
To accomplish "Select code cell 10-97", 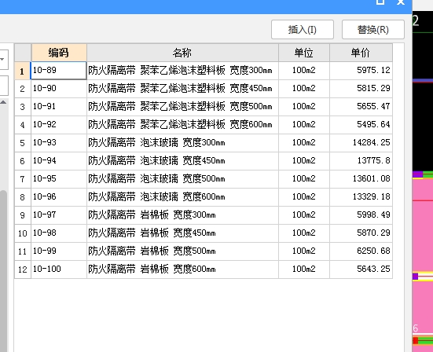I will coord(59,215).
